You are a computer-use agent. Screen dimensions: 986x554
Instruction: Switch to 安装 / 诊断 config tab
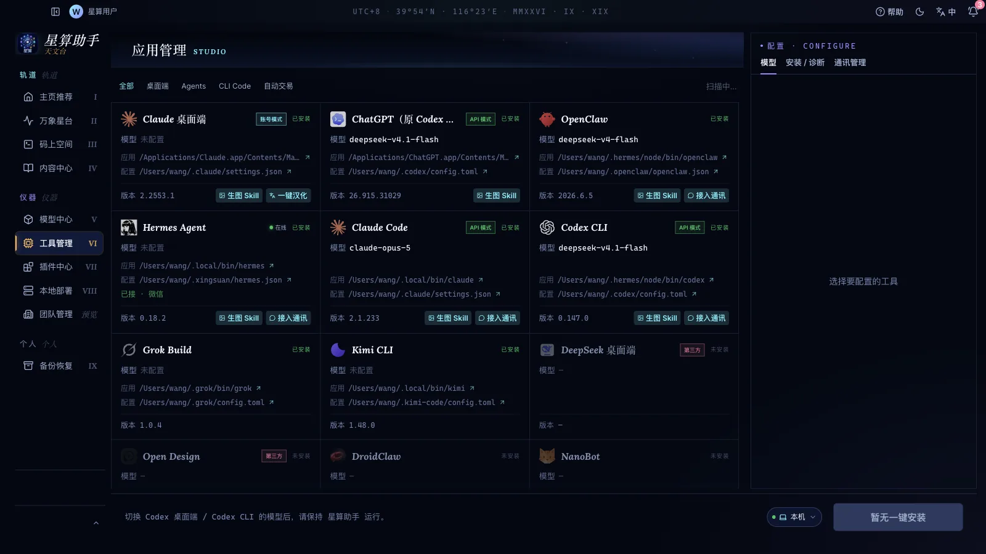pos(805,63)
